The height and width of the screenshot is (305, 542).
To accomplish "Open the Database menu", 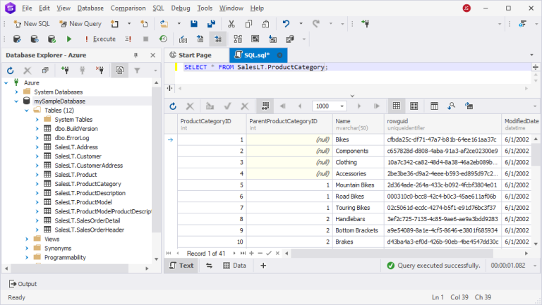I will [90, 8].
